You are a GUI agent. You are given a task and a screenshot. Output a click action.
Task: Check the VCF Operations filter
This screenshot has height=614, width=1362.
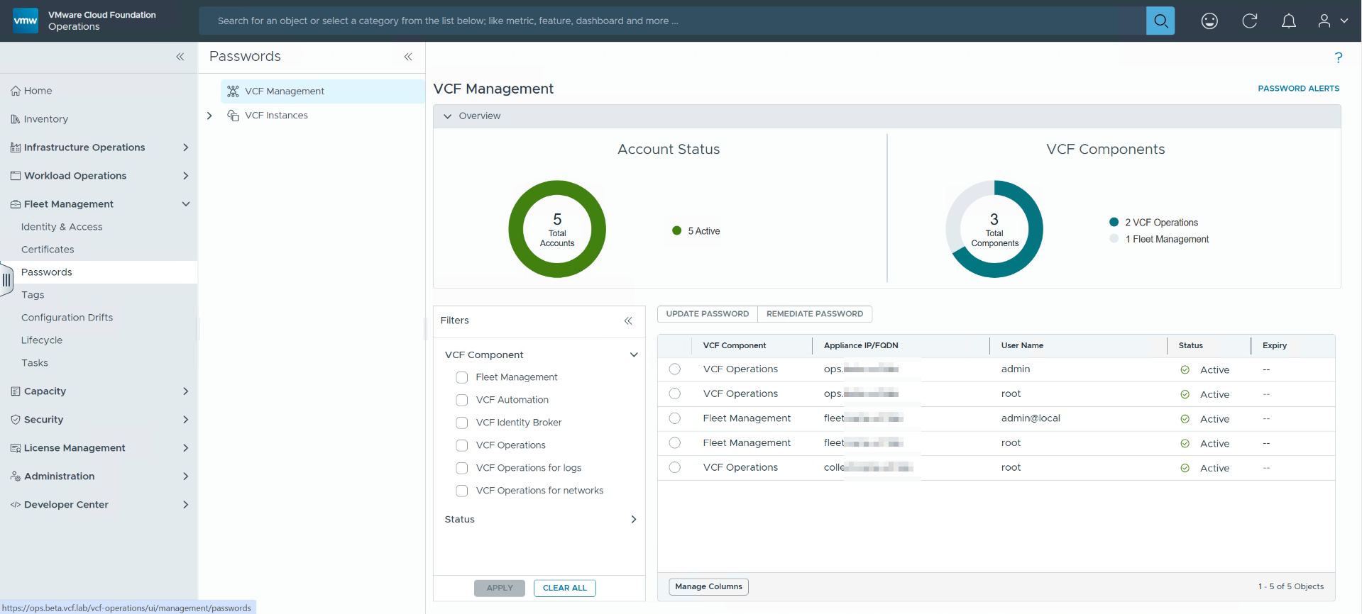[462, 445]
